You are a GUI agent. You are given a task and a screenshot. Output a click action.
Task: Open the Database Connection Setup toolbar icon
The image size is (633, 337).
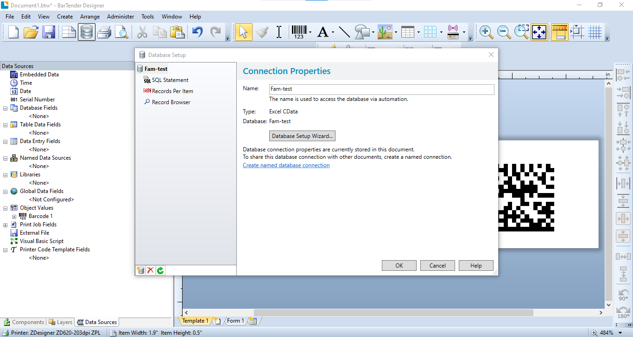point(87,32)
